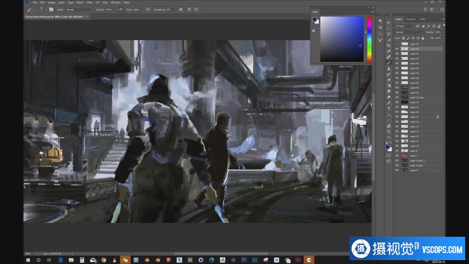The image size is (469, 264).
Task: Open the brush Opacity slider dropdown arrow
Action: [x=114, y=9]
